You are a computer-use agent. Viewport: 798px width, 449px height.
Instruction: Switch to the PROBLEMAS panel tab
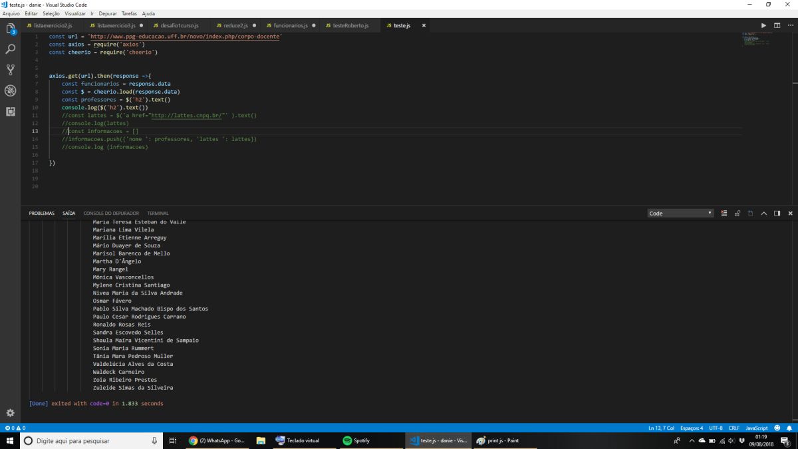click(42, 214)
